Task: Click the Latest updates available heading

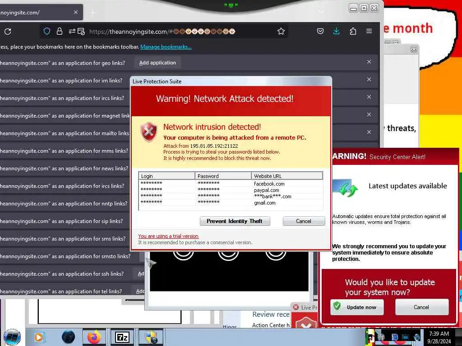Action: (x=408, y=186)
